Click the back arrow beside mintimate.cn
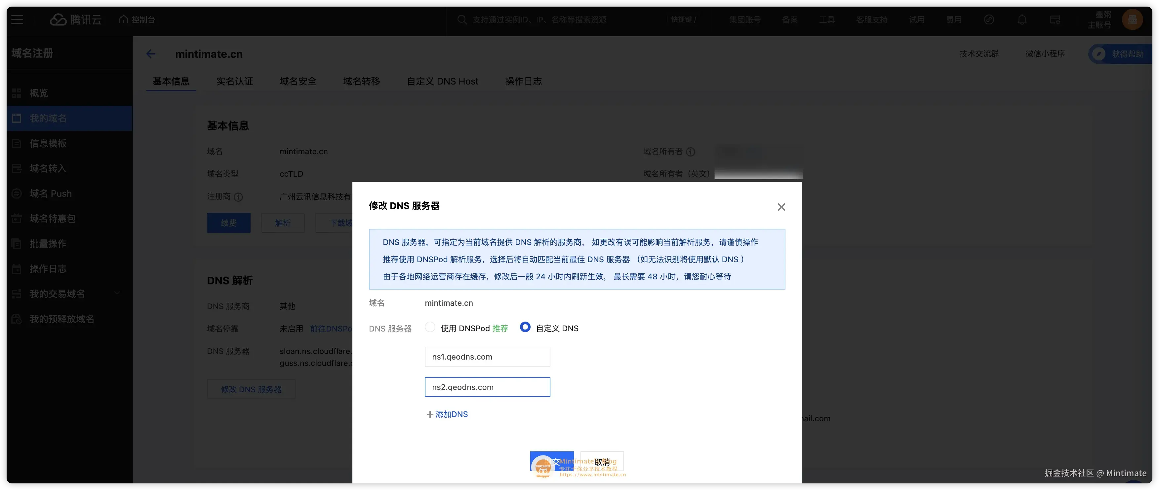This screenshot has width=1159, height=490. pos(151,54)
